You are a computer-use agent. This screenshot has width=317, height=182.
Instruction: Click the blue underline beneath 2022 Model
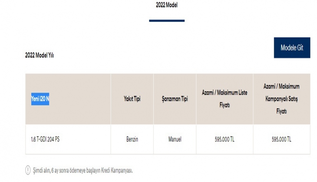pos(167,20)
